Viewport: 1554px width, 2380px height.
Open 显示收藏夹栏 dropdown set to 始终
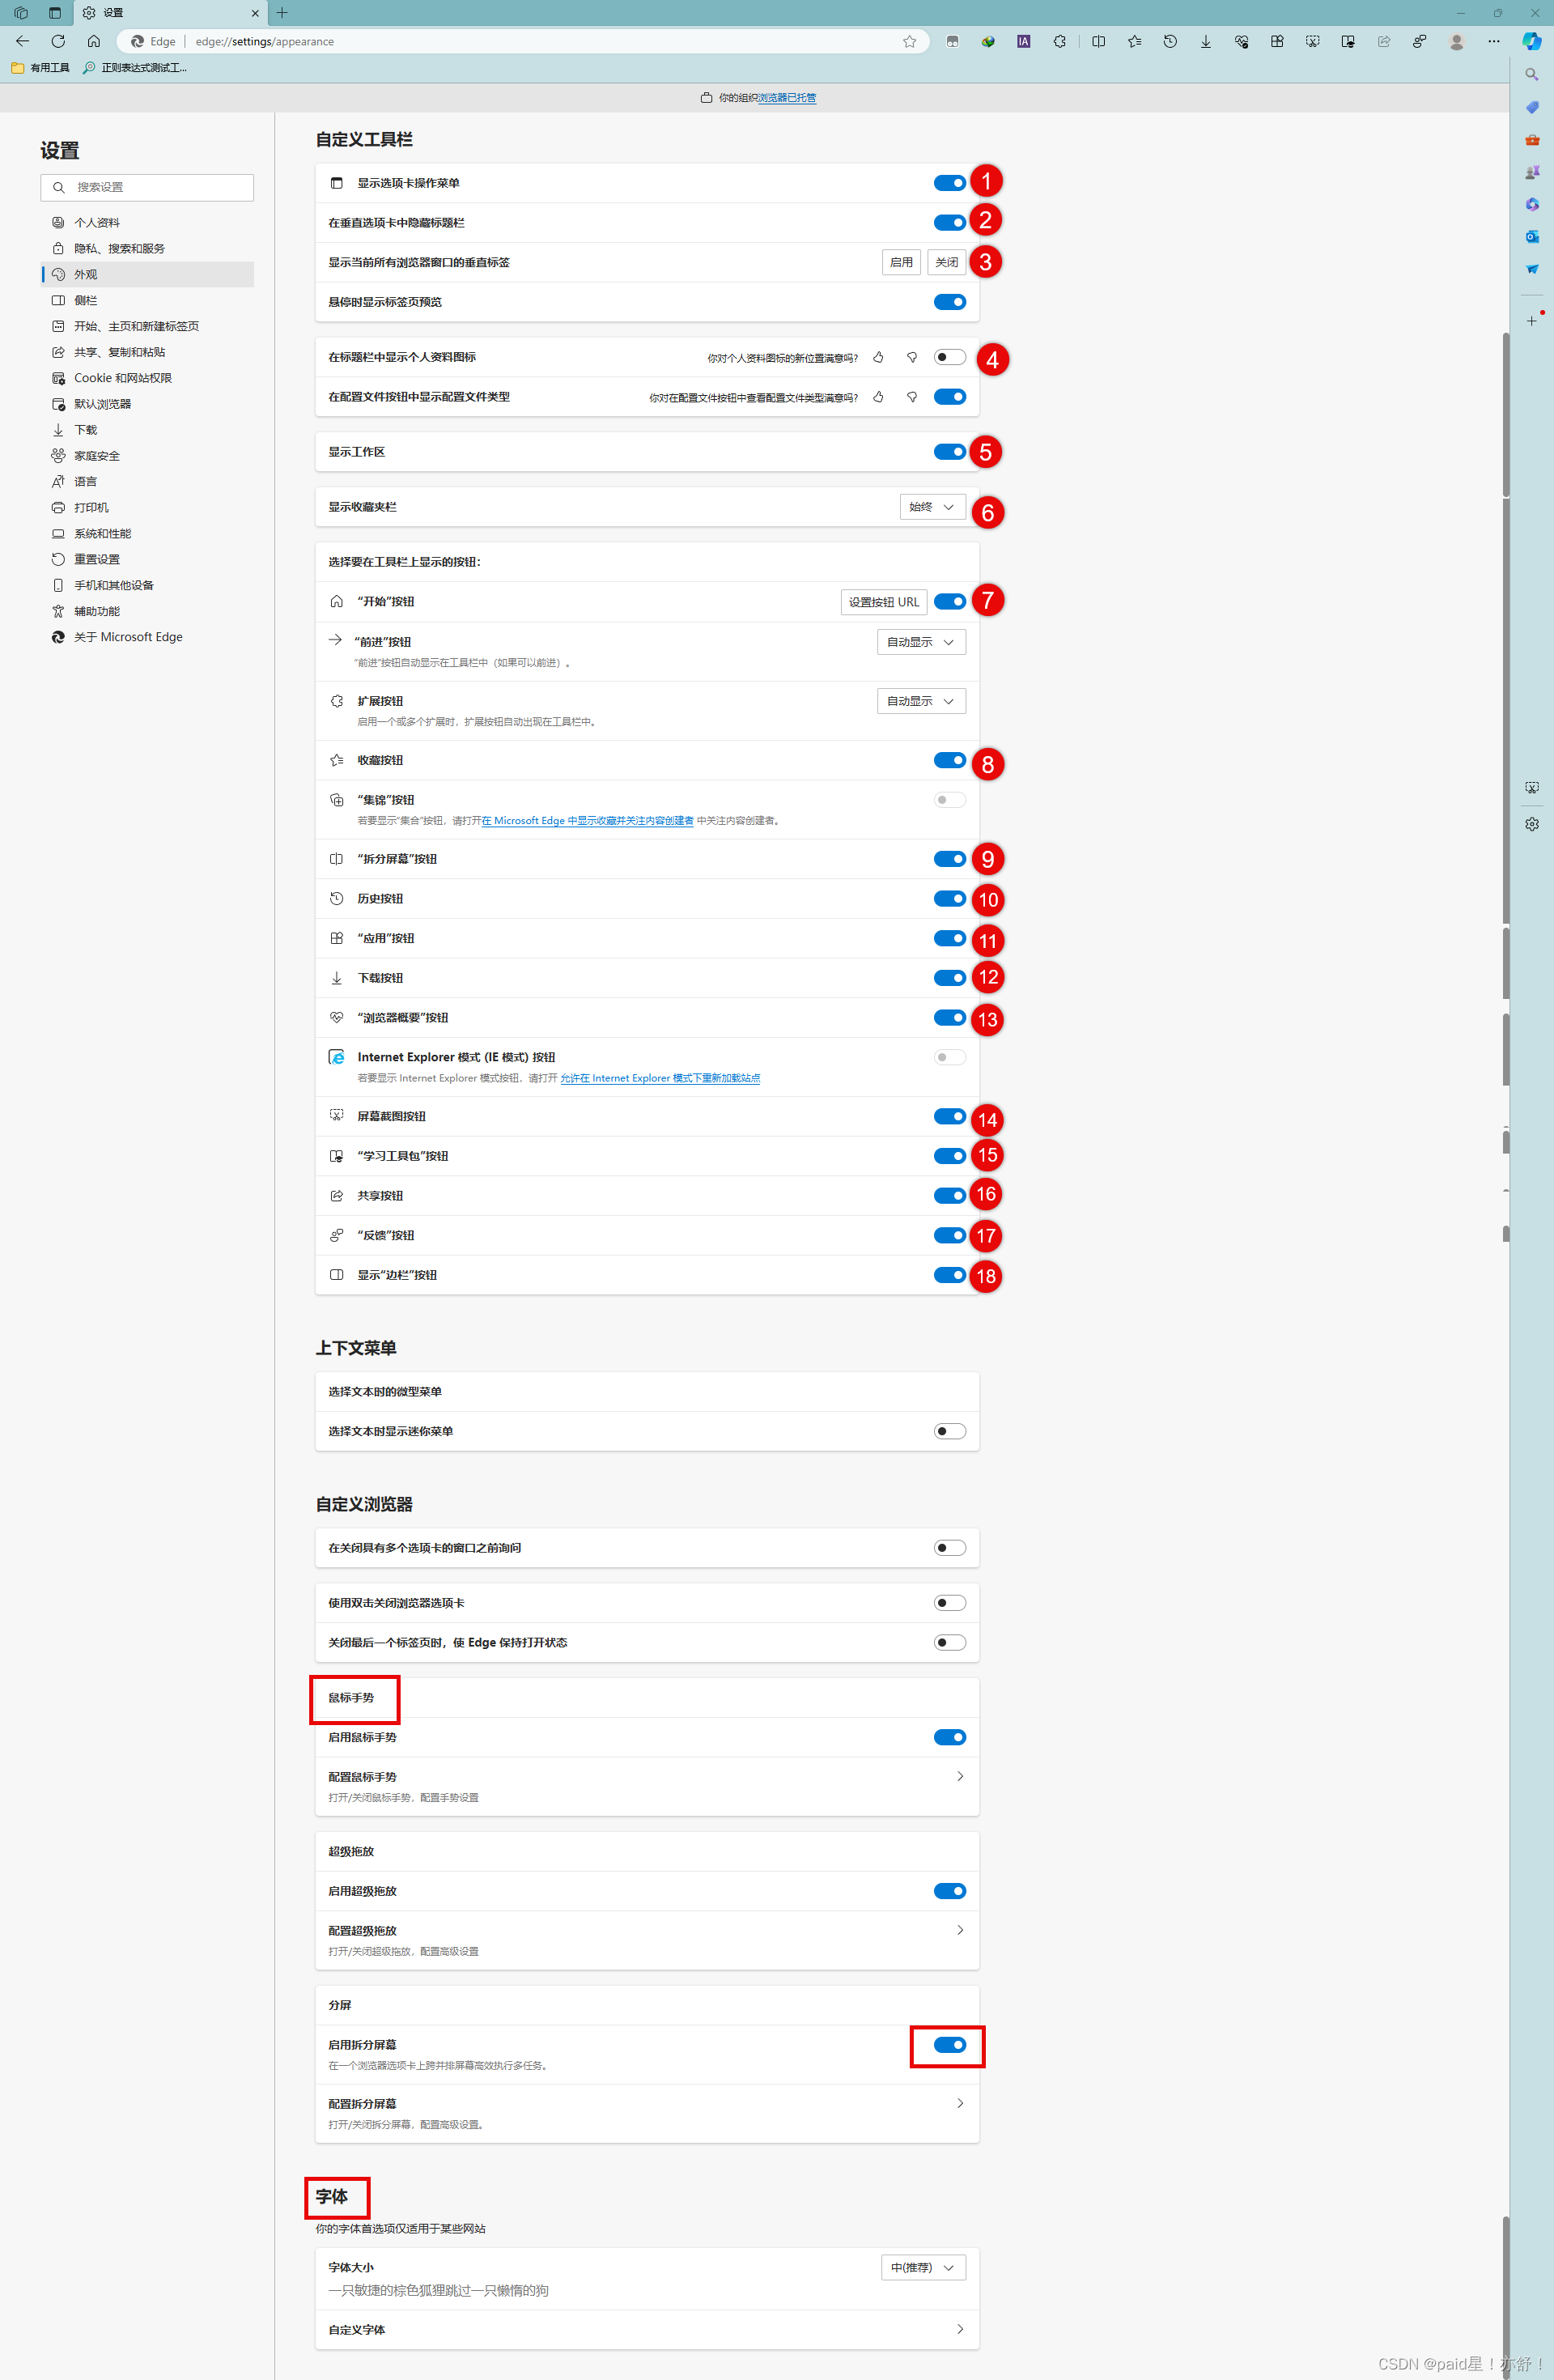tap(932, 507)
